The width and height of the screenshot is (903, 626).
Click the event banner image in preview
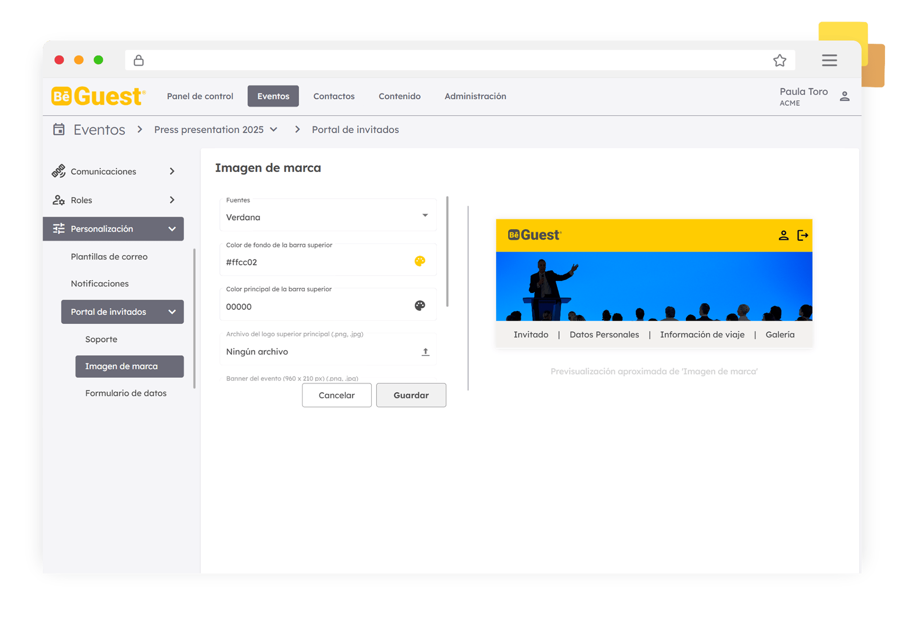click(654, 286)
